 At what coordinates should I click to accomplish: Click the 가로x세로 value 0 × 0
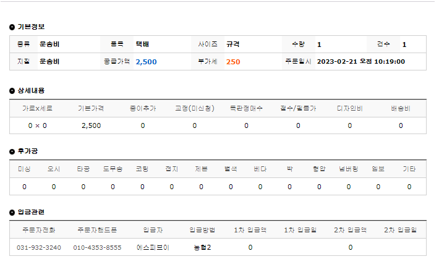point(38,125)
